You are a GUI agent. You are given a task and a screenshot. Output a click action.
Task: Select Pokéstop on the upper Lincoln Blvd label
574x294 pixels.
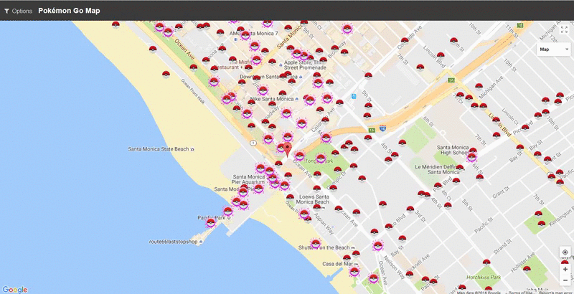click(441, 55)
